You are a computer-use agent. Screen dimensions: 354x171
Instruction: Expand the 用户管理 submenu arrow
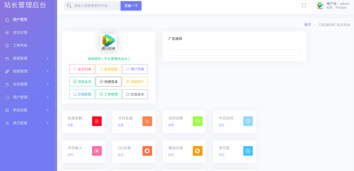pyautogui.click(x=48, y=97)
